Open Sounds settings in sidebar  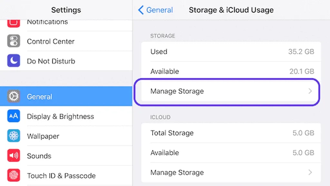pyautogui.click(x=39, y=156)
